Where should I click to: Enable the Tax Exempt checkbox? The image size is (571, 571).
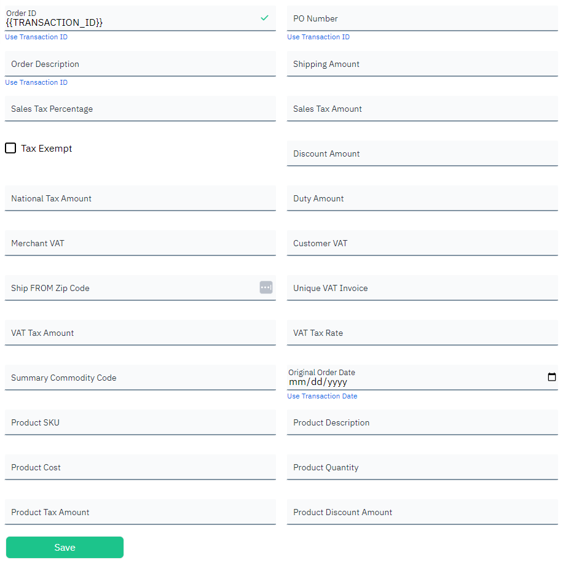(10, 148)
